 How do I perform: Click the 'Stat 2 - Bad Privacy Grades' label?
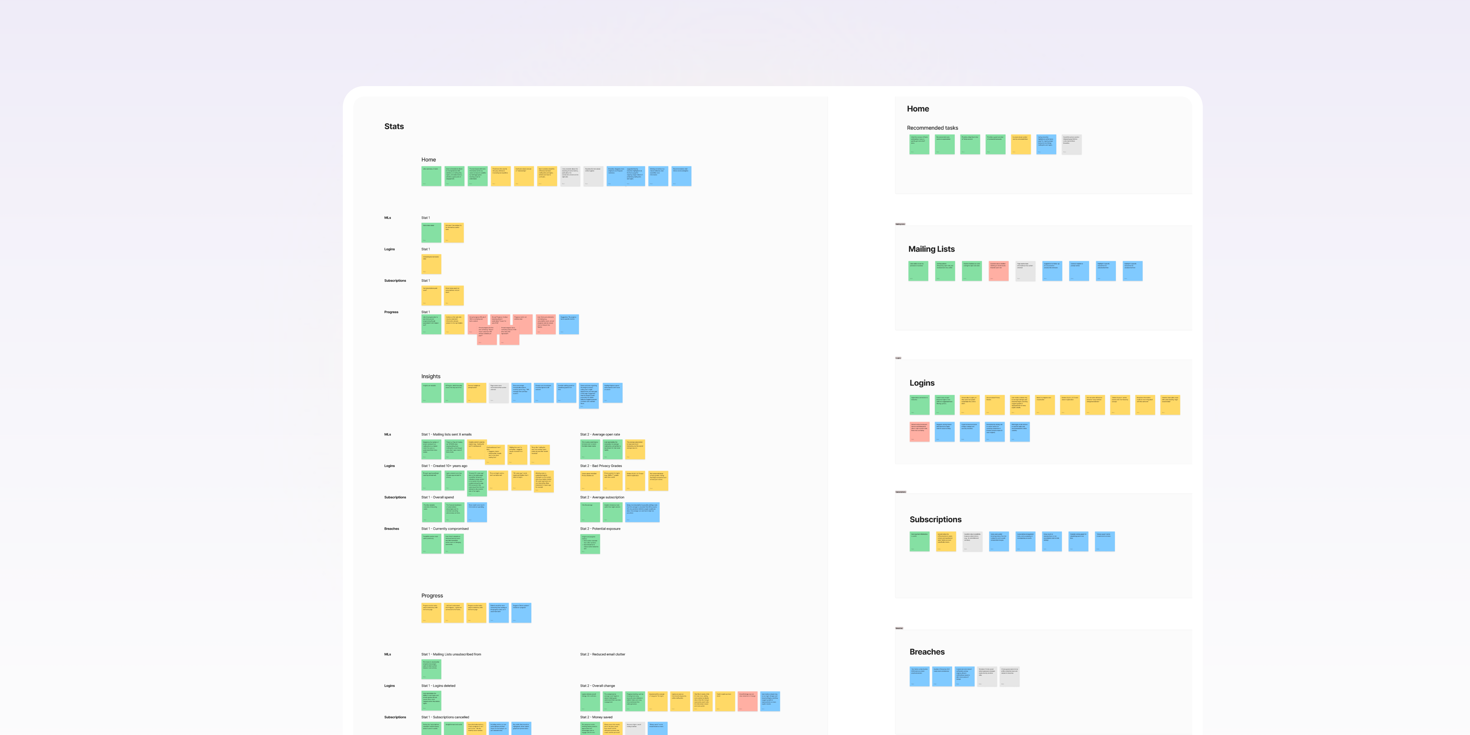[x=601, y=466]
